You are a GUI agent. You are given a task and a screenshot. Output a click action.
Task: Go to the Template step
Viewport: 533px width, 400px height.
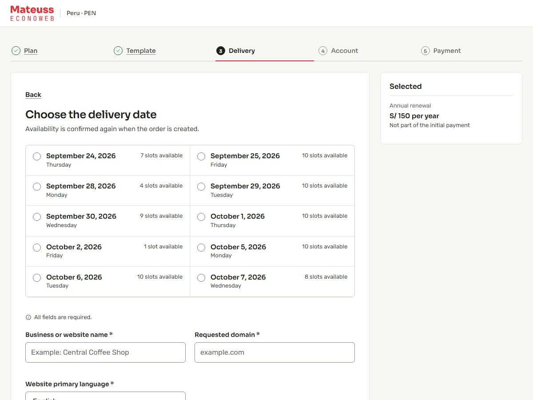pyautogui.click(x=141, y=51)
